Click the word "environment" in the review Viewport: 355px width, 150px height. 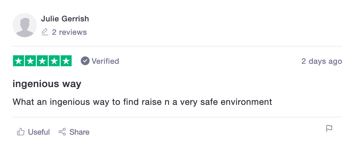[246, 102]
